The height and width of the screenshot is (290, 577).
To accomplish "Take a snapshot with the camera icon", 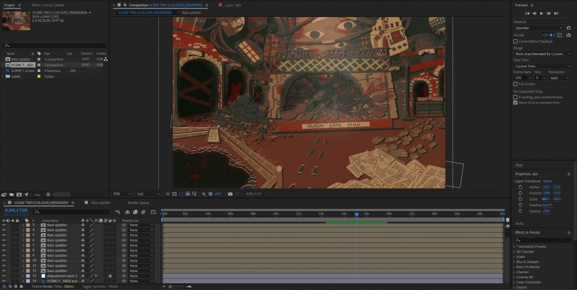I will 230,194.
